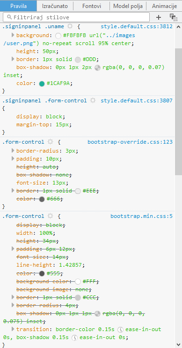Expand the transition property details
Screen dimensions: 182x348
(x=13, y=329)
